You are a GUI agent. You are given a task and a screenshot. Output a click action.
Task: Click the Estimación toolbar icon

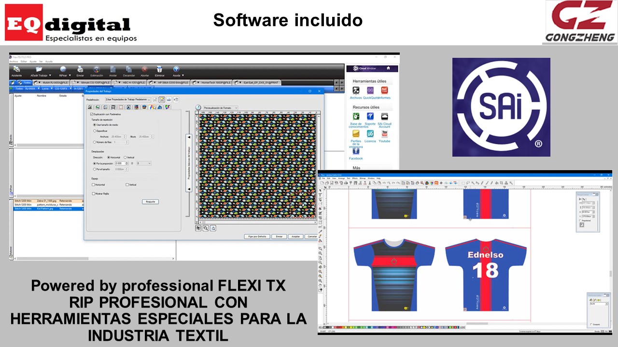96,70
